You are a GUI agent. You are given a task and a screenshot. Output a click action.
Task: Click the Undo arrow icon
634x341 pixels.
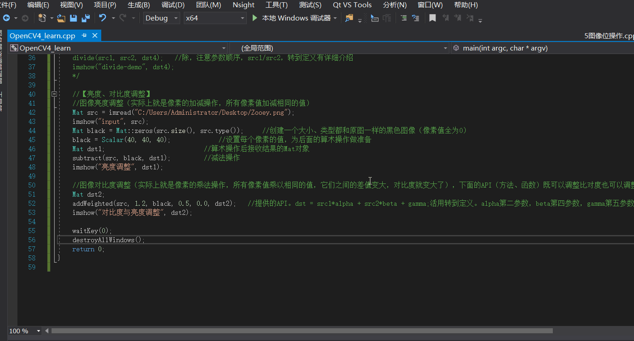click(103, 18)
